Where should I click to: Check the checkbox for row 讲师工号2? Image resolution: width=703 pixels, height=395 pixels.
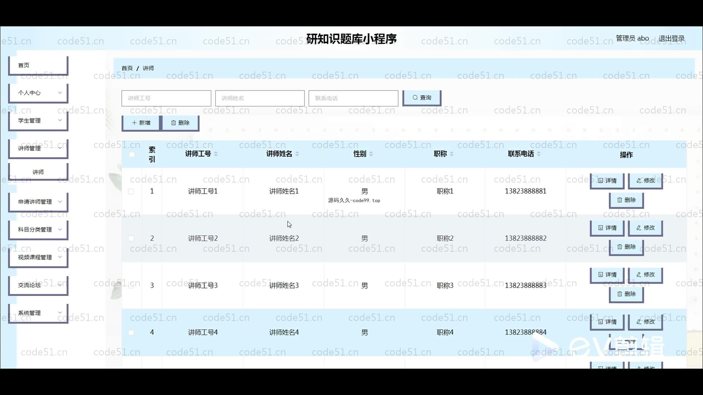[131, 238]
